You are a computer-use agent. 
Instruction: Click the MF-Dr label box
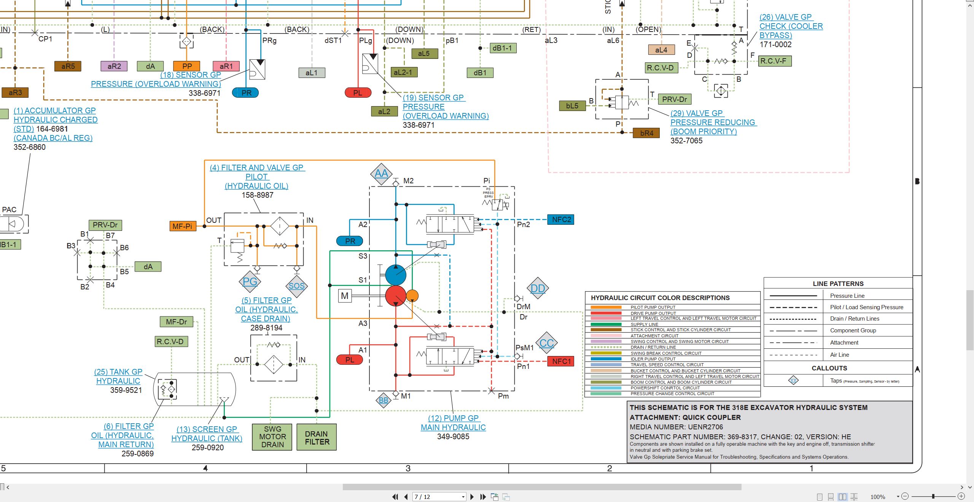click(x=176, y=322)
